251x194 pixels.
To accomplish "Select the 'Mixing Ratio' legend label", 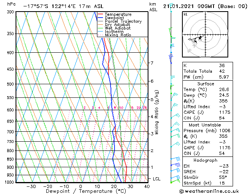I will click(118, 35).
